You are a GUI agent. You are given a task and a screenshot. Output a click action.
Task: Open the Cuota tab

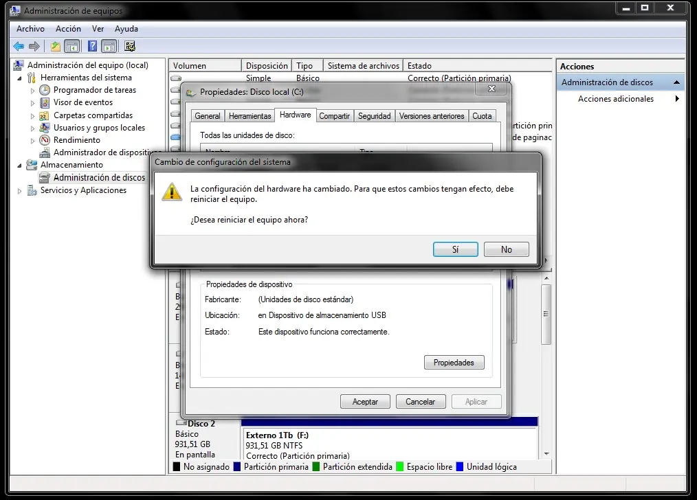[482, 116]
